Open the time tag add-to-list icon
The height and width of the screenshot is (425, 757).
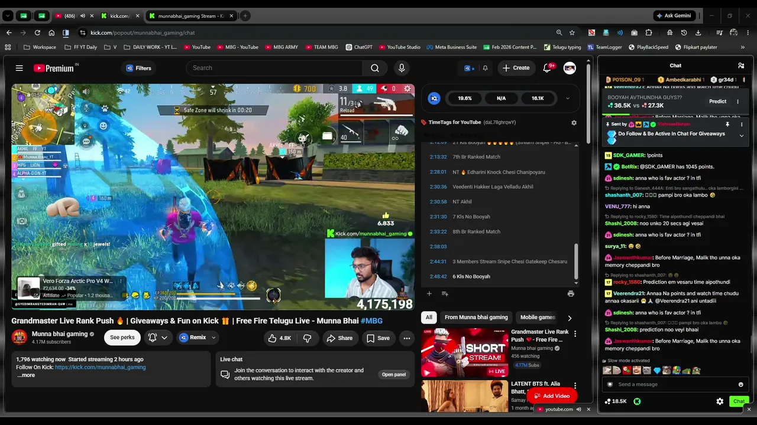(x=445, y=293)
